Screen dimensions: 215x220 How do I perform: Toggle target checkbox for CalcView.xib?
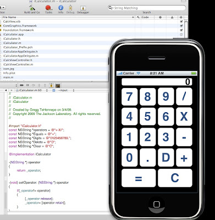point(181,21)
